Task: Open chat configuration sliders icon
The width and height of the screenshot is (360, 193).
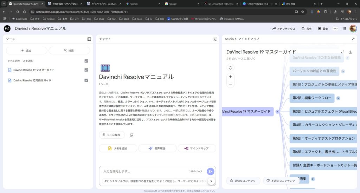Action: click(x=215, y=39)
